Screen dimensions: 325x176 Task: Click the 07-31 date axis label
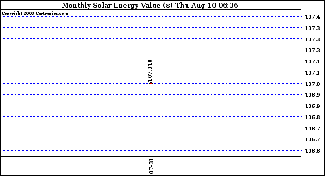pyautogui.click(x=151, y=166)
